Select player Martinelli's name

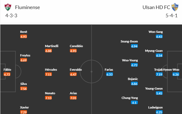point(52,46)
